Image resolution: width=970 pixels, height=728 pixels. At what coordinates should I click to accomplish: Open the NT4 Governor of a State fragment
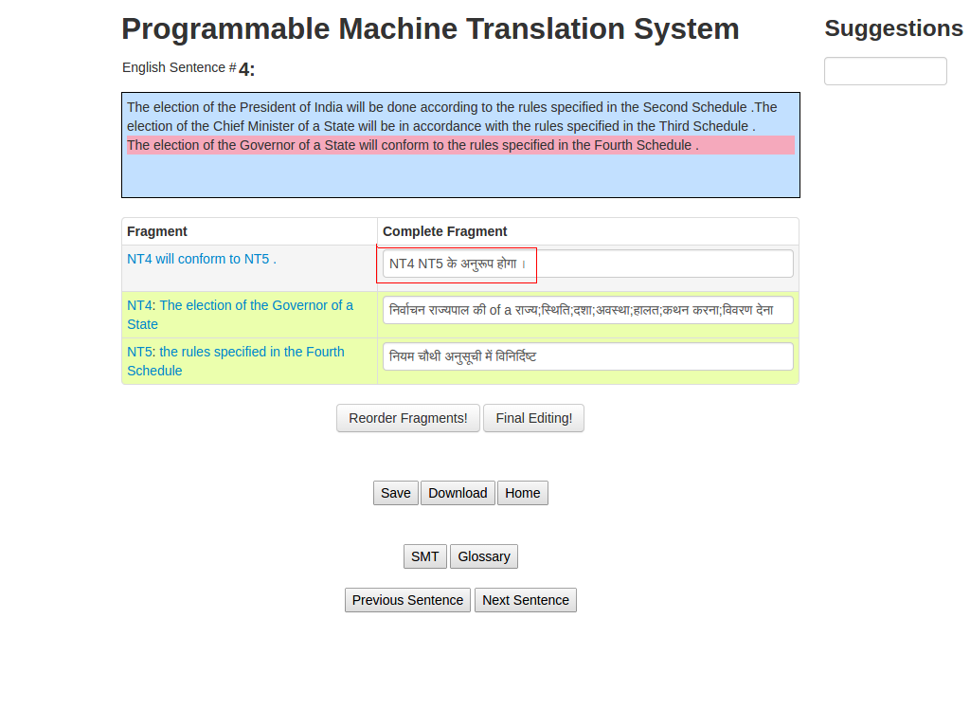(x=240, y=315)
